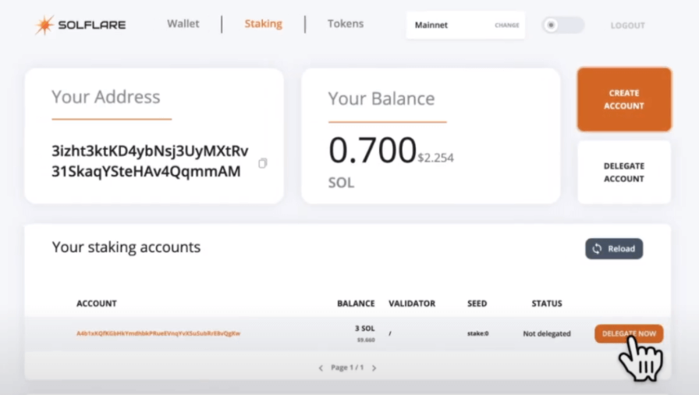The width and height of the screenshot is (699, 395).
Task: Click the STATUS column header
Action: (x=546, y=304)
